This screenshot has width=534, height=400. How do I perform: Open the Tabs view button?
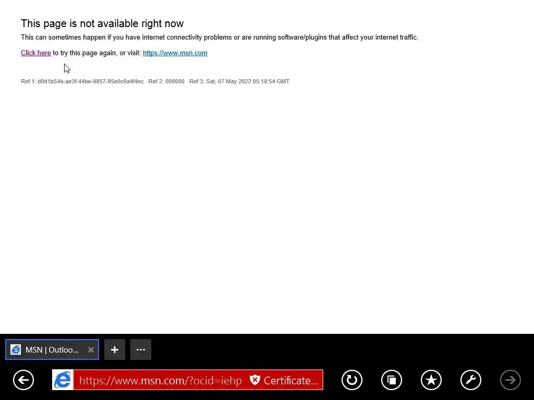click(x=392, y=380)
